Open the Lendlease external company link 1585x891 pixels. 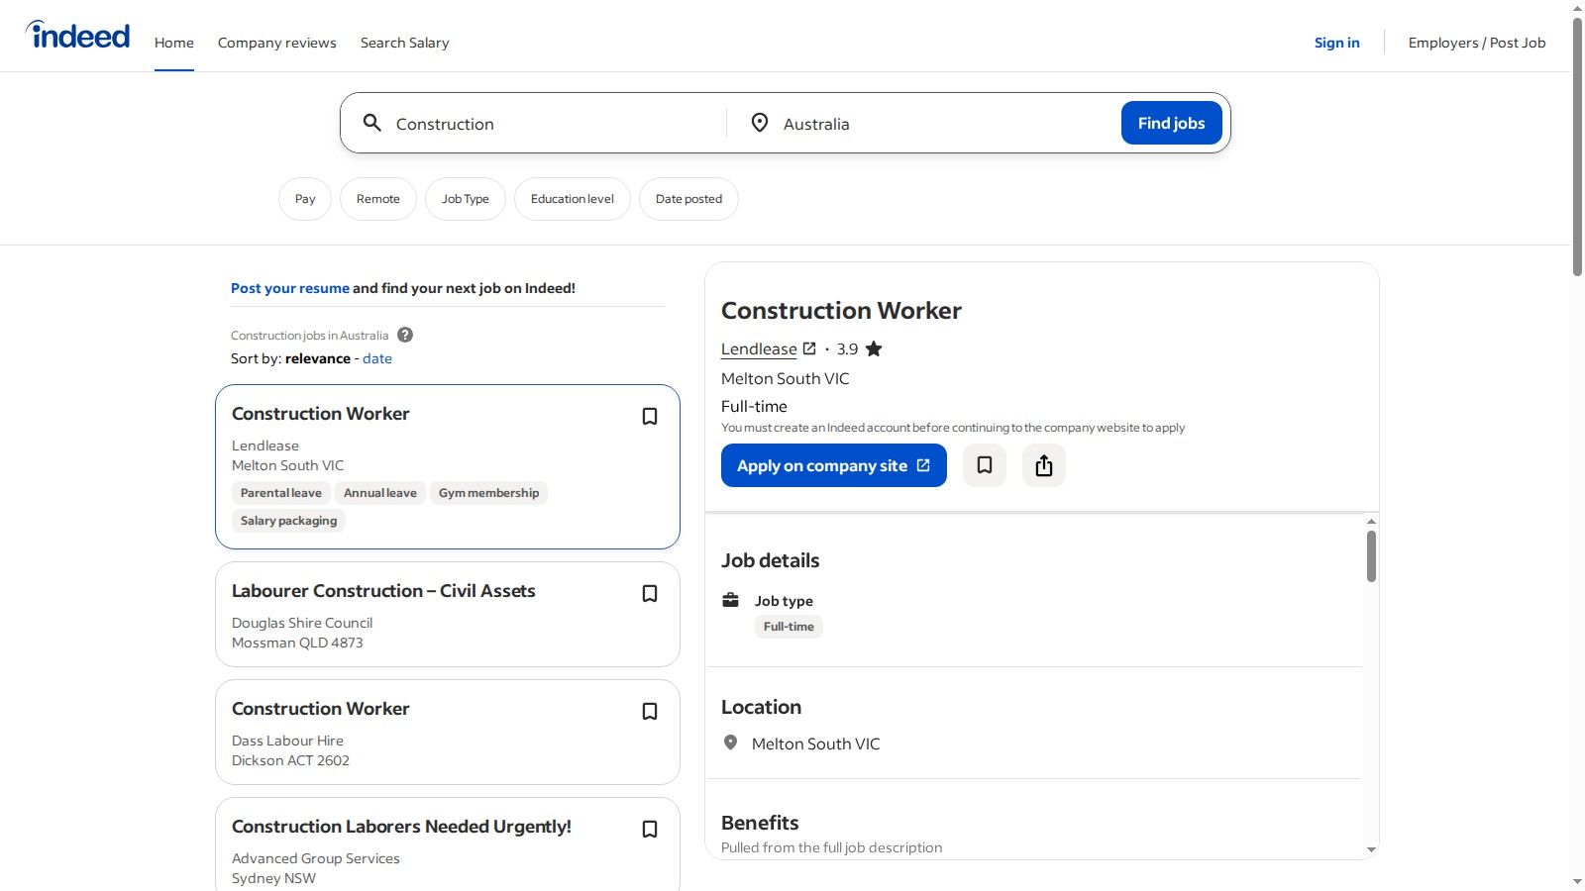pos(809,348)
